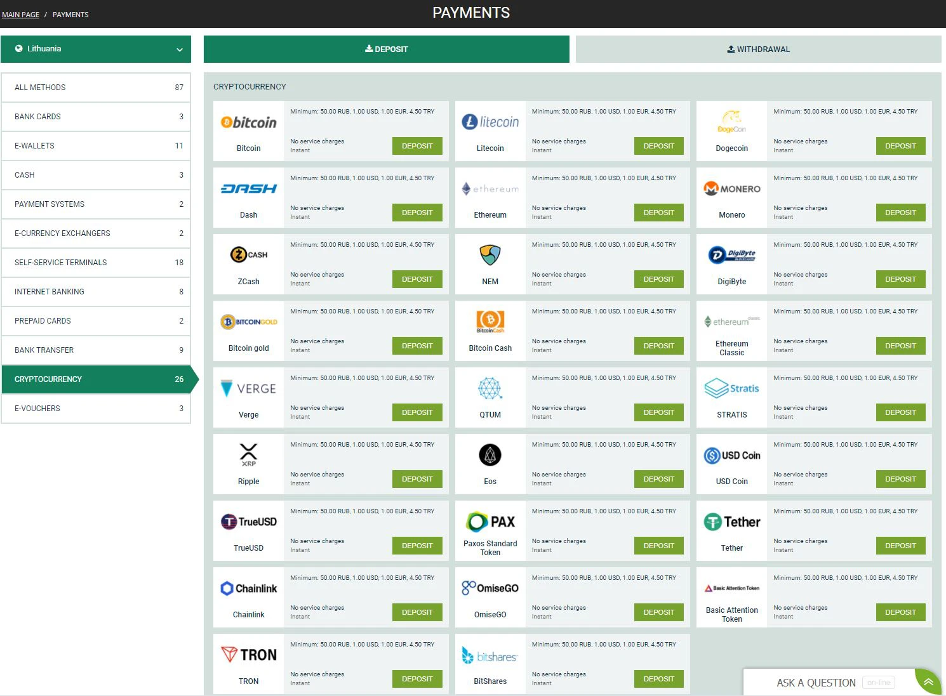This screenshot has width=946, height=696.
Task: Click the Bitcoin logo icon
Action: point(248,122)
